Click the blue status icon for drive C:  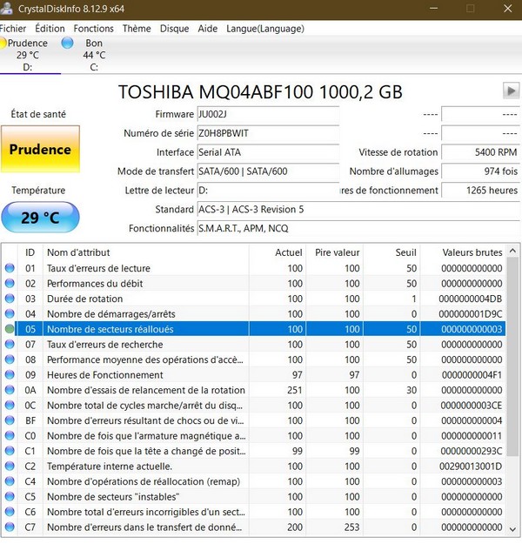click(x=67, y=43)
